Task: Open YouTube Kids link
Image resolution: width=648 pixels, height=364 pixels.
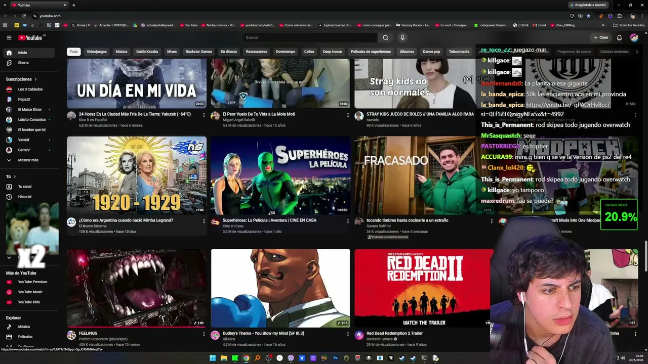Action: (29, 302)
